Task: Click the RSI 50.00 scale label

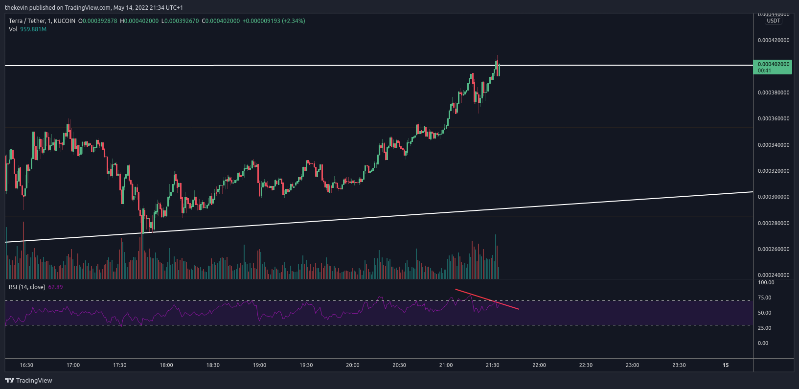Action: pos(765,313)
